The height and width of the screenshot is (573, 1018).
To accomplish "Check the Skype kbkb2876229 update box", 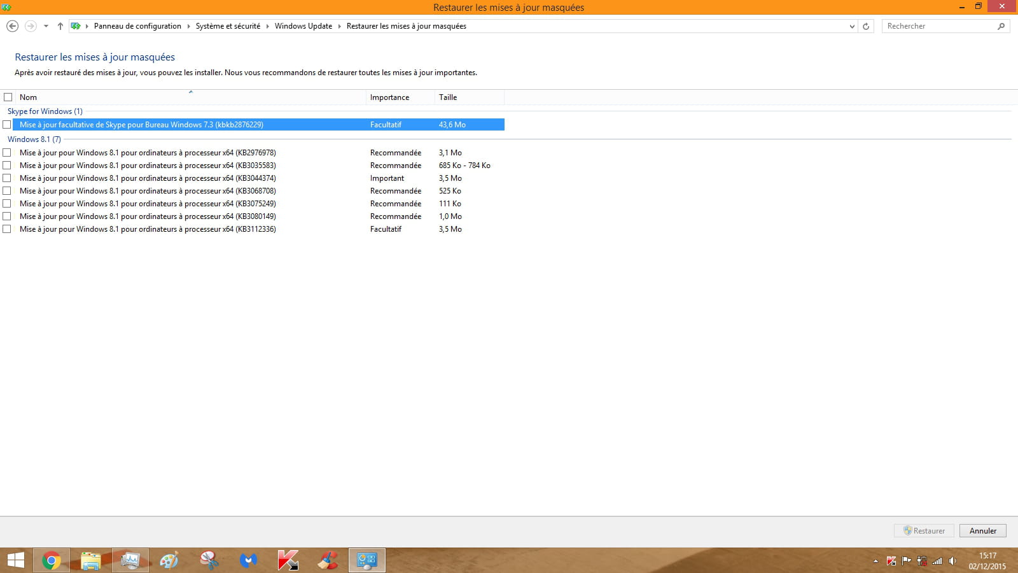I will pos(7,125).
